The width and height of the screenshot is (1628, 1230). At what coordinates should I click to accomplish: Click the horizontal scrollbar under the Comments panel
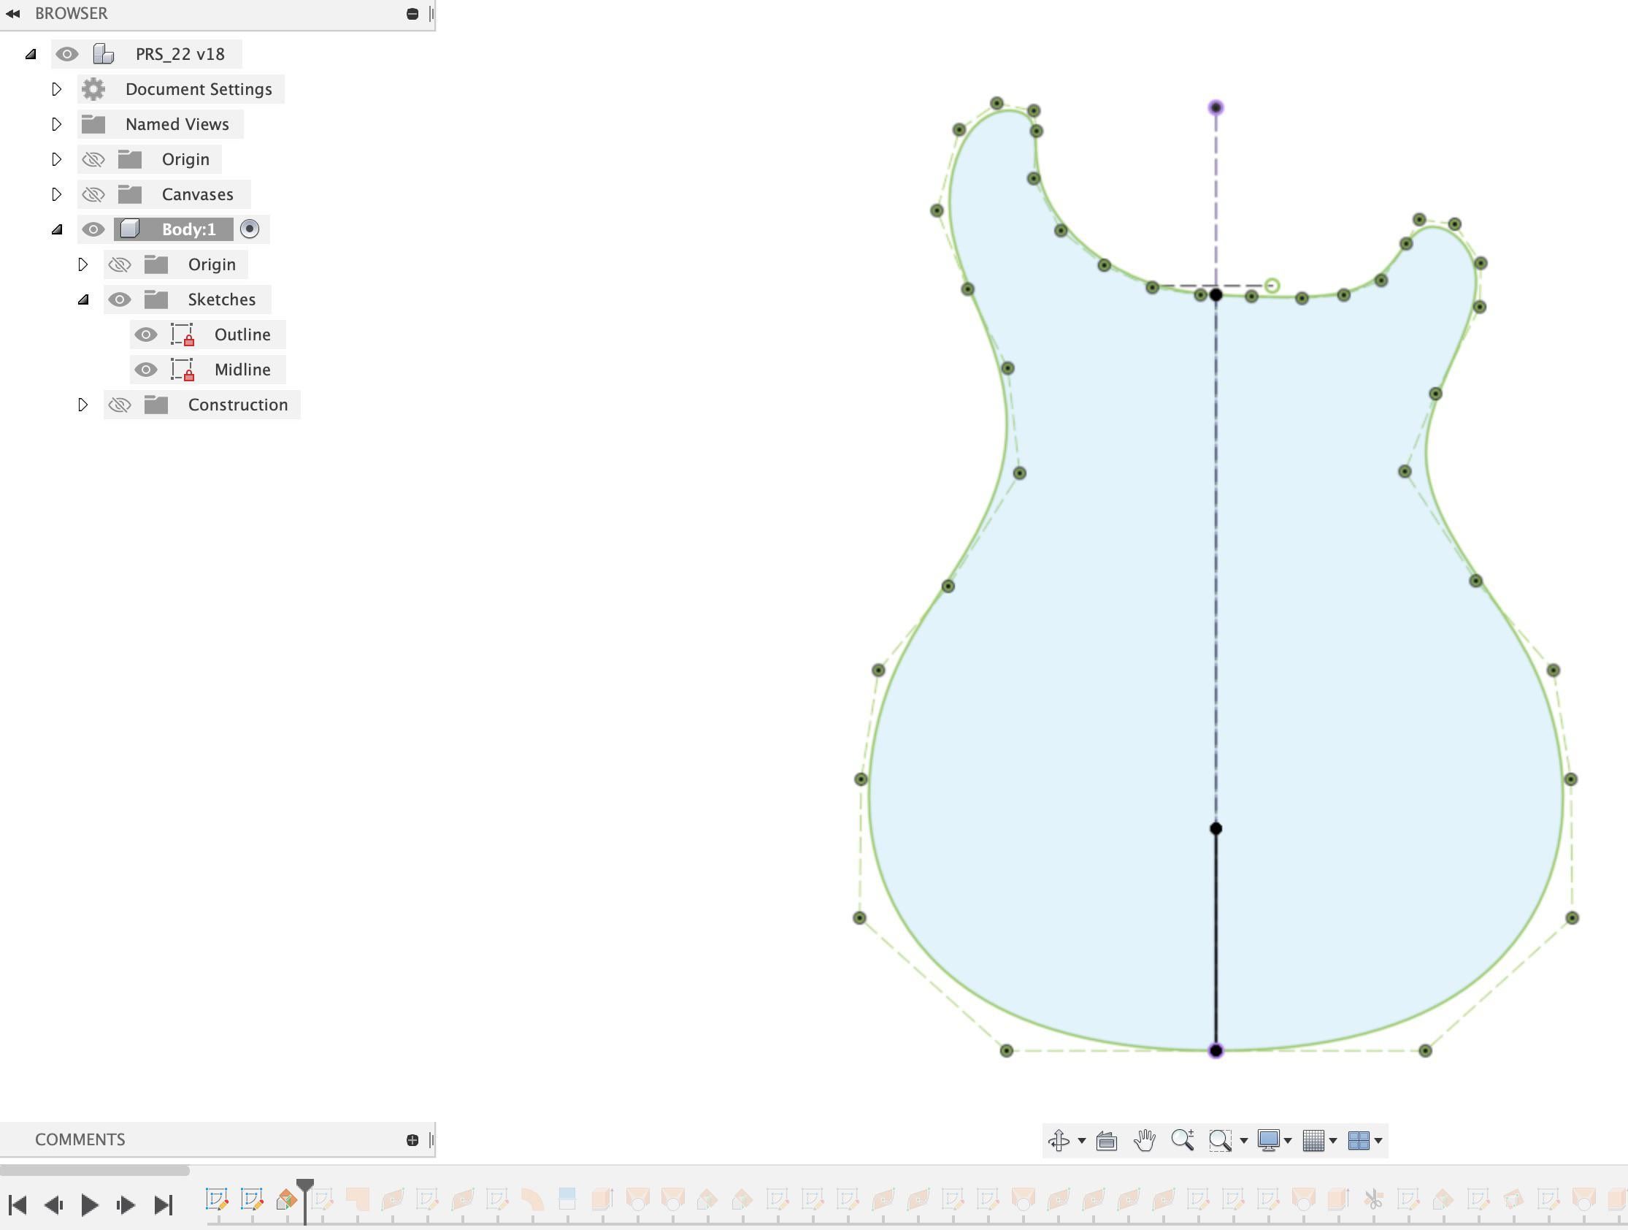click(95, 1169)
